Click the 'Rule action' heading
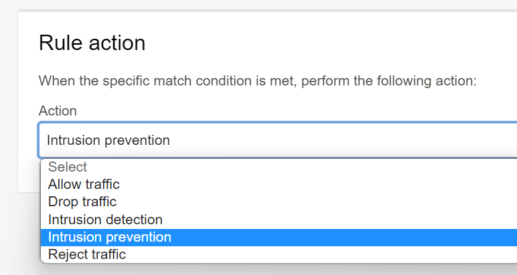This screenshot has height=275, width=517. [x=92, y=43]
